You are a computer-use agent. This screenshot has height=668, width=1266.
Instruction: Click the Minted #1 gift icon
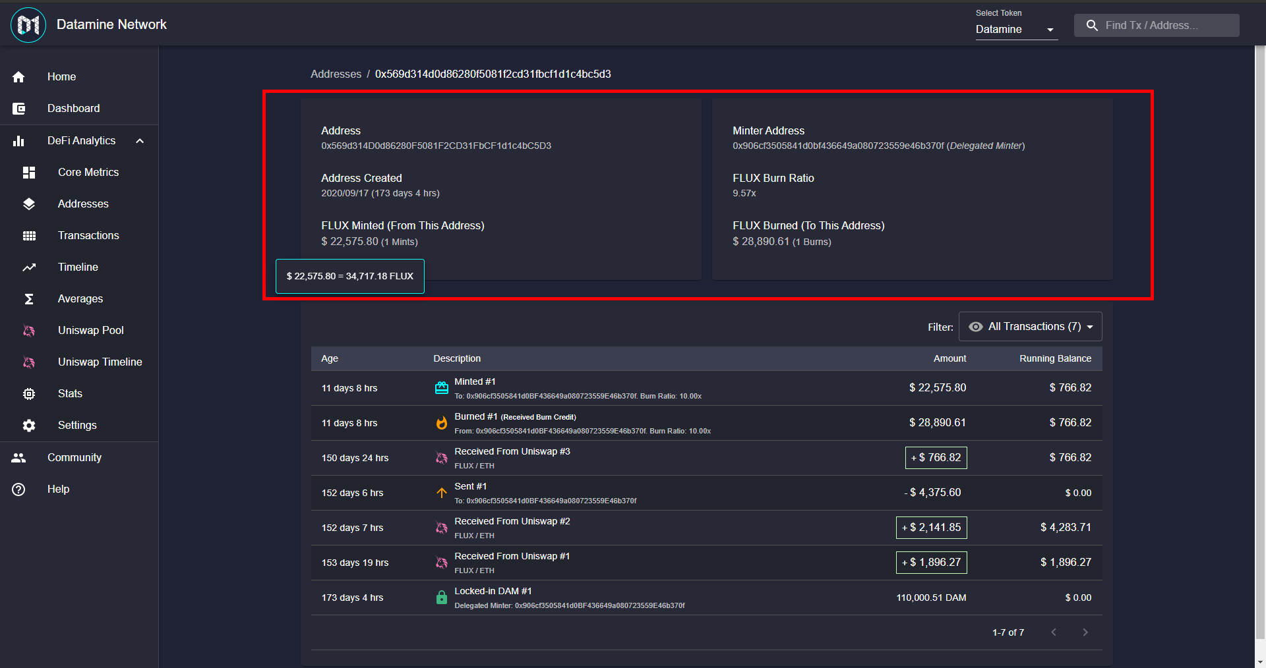pyautogui.click(x=442, y=388)
